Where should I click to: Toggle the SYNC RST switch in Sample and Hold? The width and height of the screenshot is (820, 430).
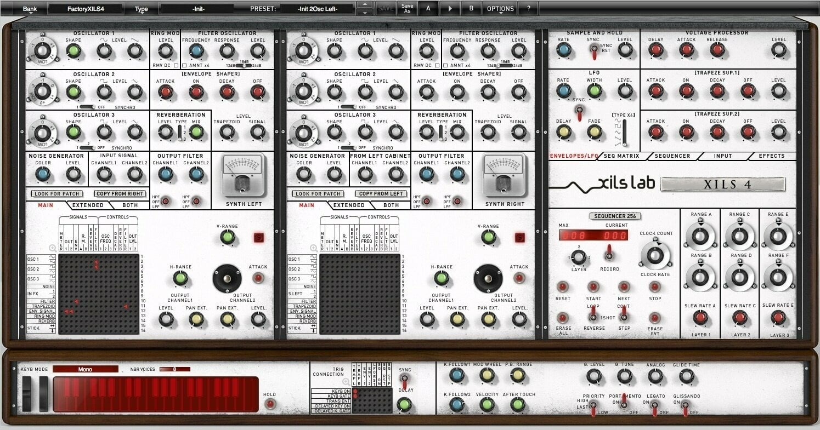click(x=593, y=50)
